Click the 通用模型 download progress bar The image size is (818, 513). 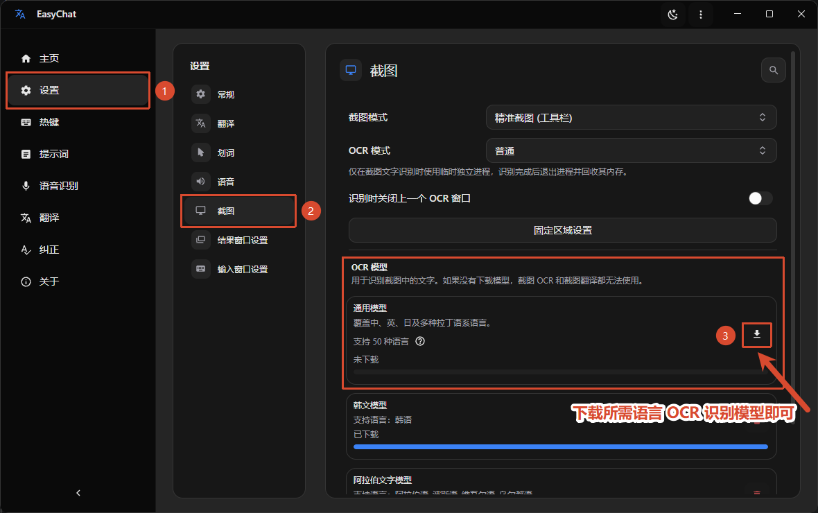[560, 372]
